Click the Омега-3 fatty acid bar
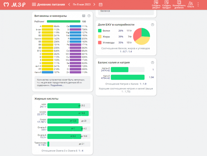 pyautogui.click(x=65, y=129)
